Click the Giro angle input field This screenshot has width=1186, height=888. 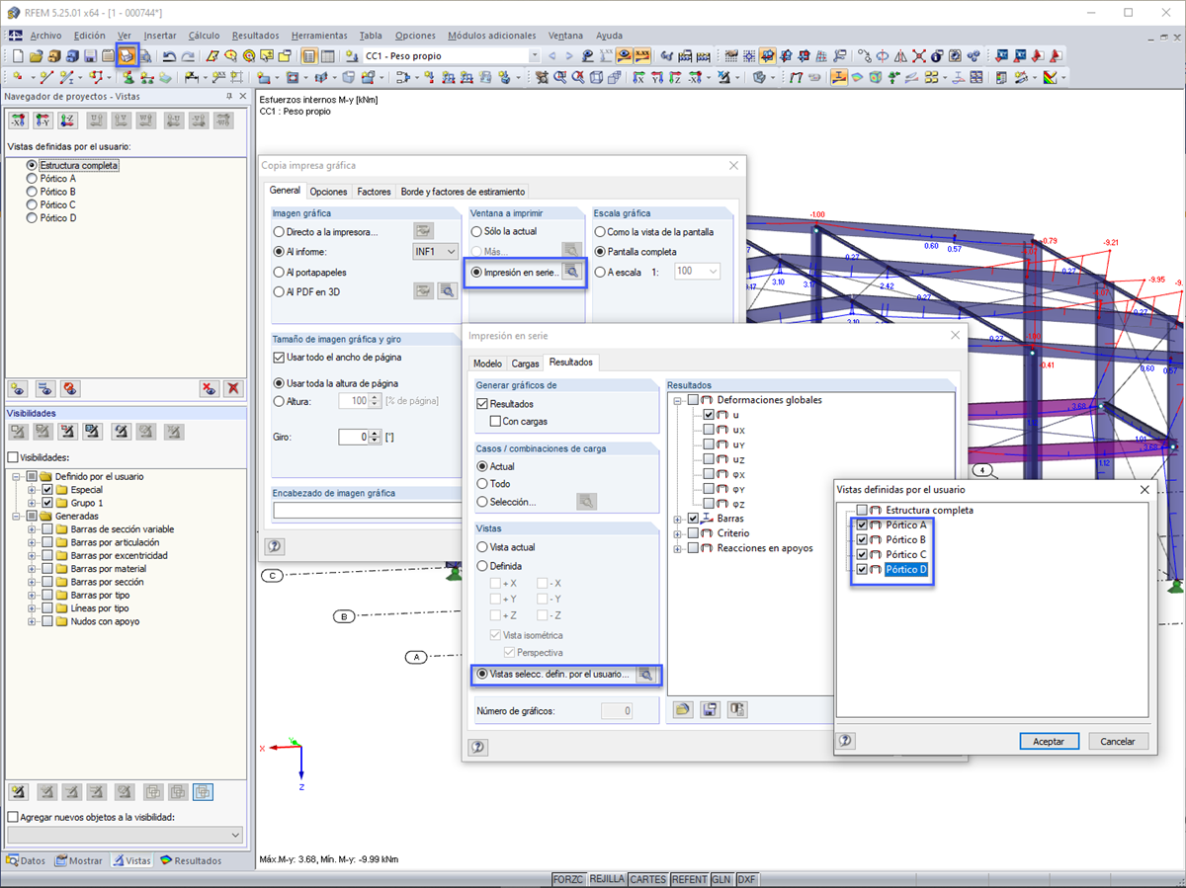point(353,437)
